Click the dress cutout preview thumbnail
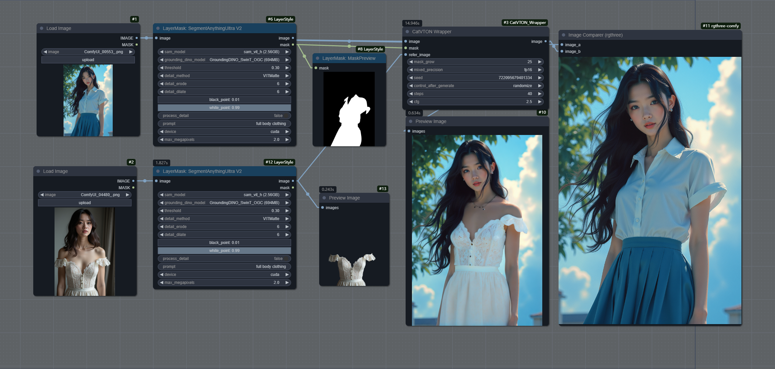The width and height of the screenshot is (775, 369). (352, 269)
